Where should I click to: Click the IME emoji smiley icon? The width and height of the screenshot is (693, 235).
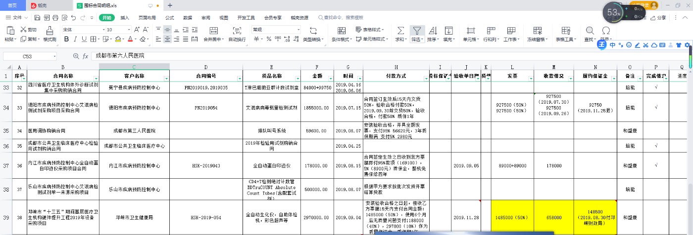click(x=629, y=45)
